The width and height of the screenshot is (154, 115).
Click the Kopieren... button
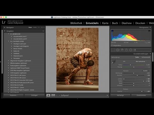(x=13, y=95)
